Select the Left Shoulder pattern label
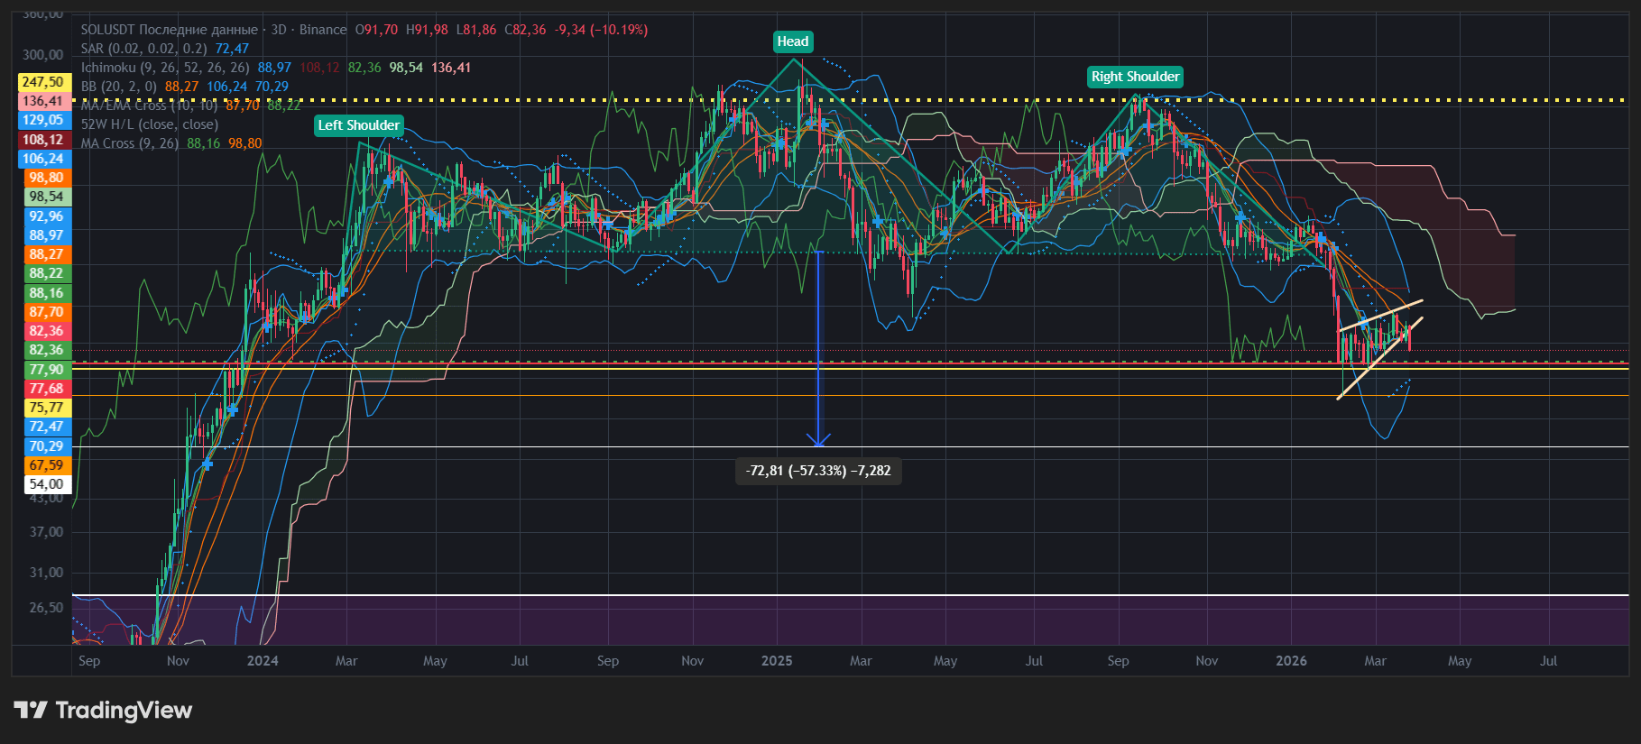1641x744 pixels. [x=358, y=125]
